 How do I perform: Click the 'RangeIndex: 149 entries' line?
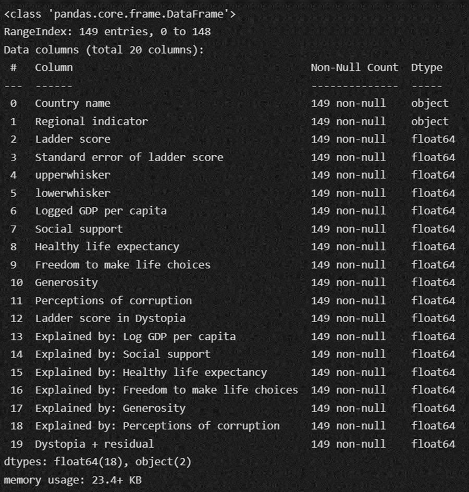(107, 32)
